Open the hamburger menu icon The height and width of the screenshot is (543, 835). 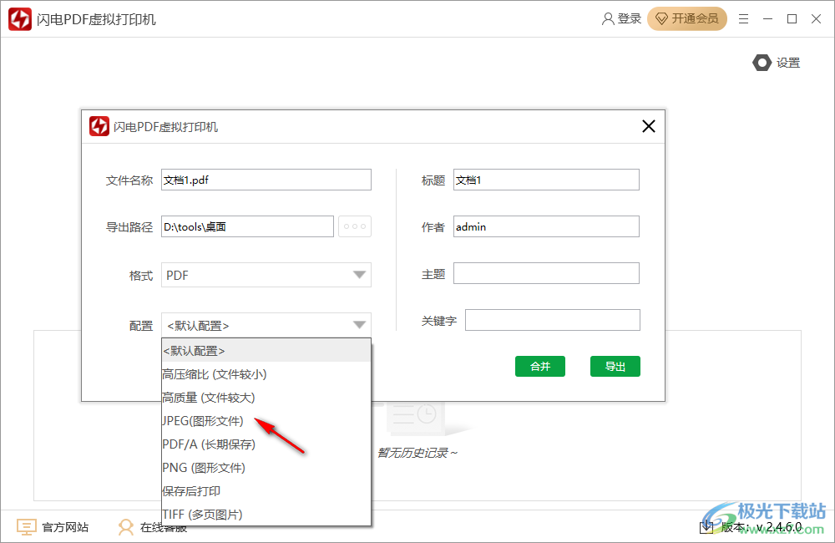[x=743, y=18]
